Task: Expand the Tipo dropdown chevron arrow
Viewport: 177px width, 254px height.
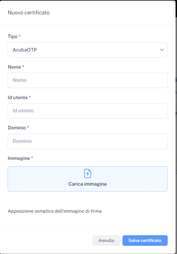Action: 162,50
